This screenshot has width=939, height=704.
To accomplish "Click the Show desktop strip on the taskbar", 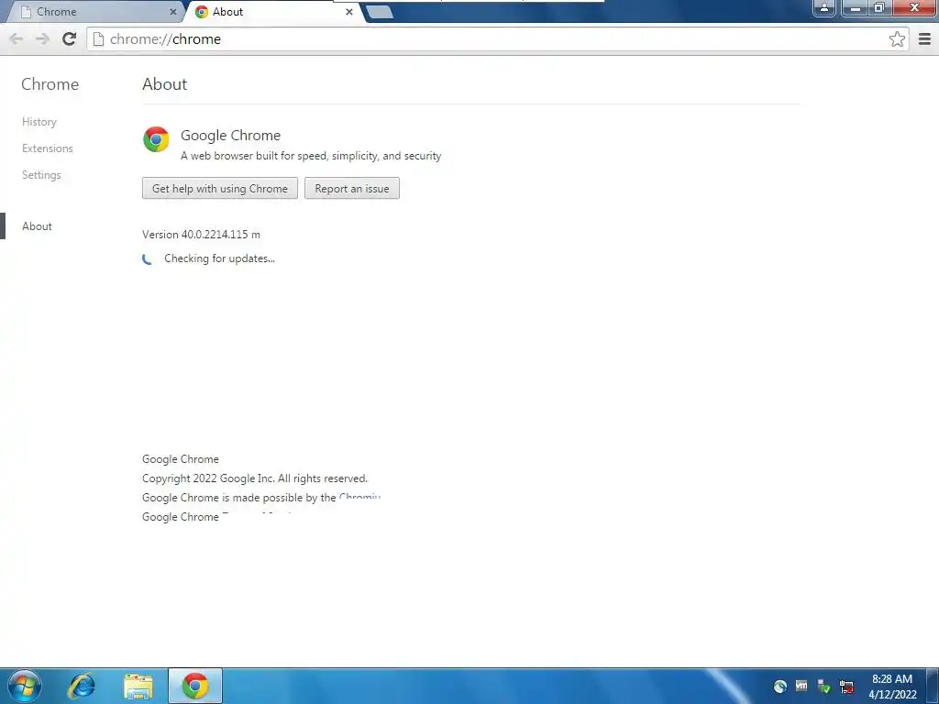I will [x=933, y=686].
